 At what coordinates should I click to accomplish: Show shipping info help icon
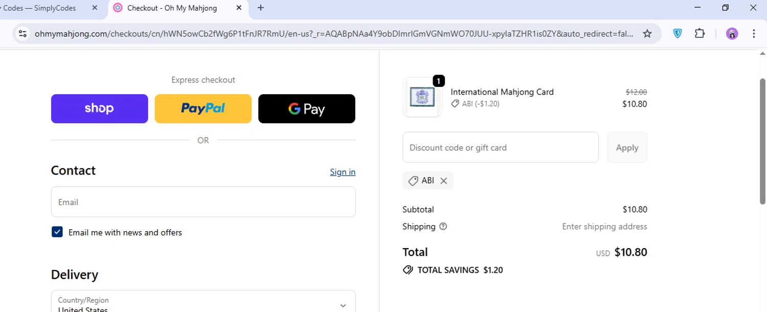pos(443,227)
